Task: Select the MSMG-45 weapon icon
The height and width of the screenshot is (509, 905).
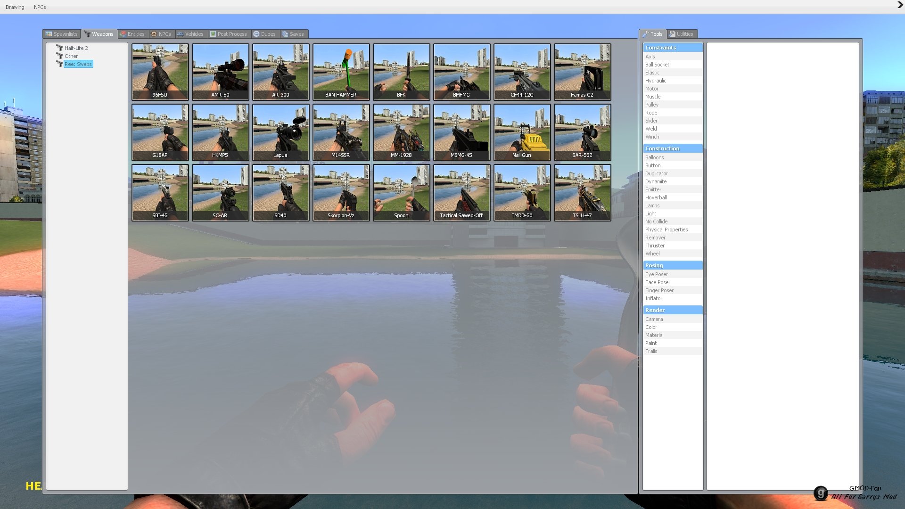Action: [x=462, y=132]
